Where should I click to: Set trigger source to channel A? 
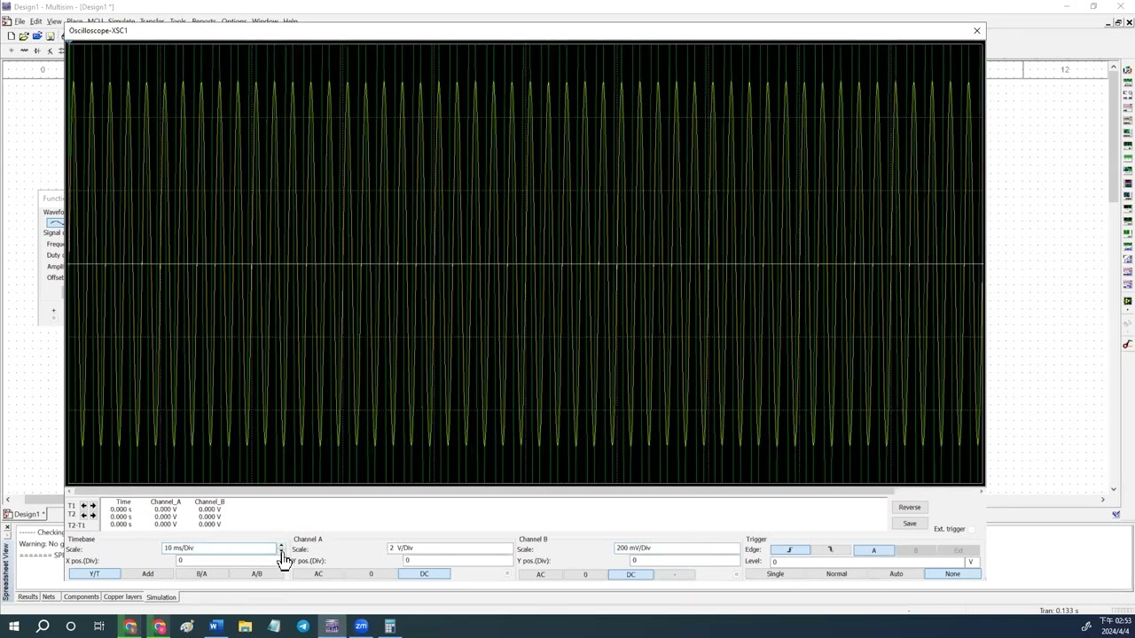873,550
